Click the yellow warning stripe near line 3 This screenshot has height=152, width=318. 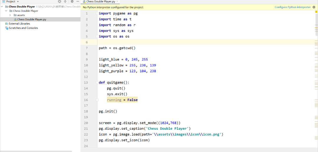pos(316,27)
